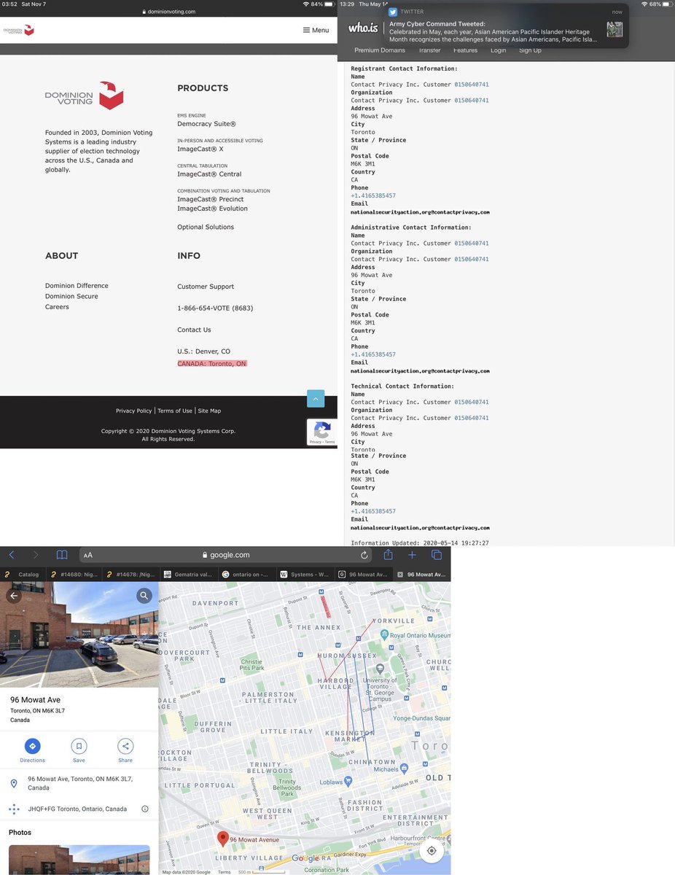Click the Contact Us link

(x=194, y=330)
